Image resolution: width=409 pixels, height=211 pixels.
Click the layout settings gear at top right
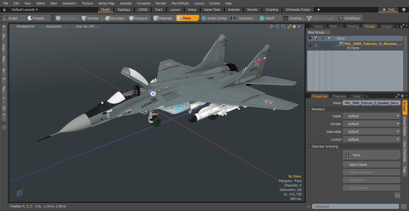coord(404,10)
